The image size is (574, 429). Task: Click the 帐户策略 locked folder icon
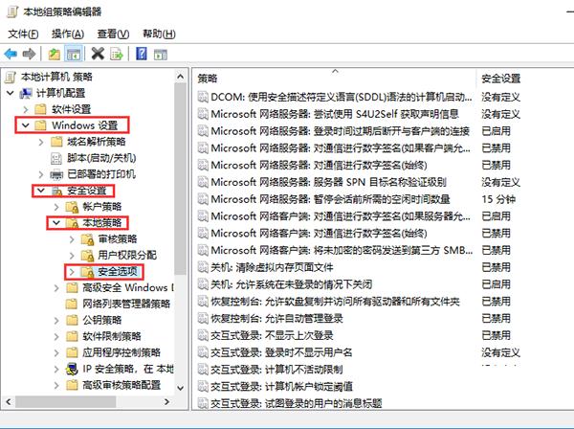72,207
